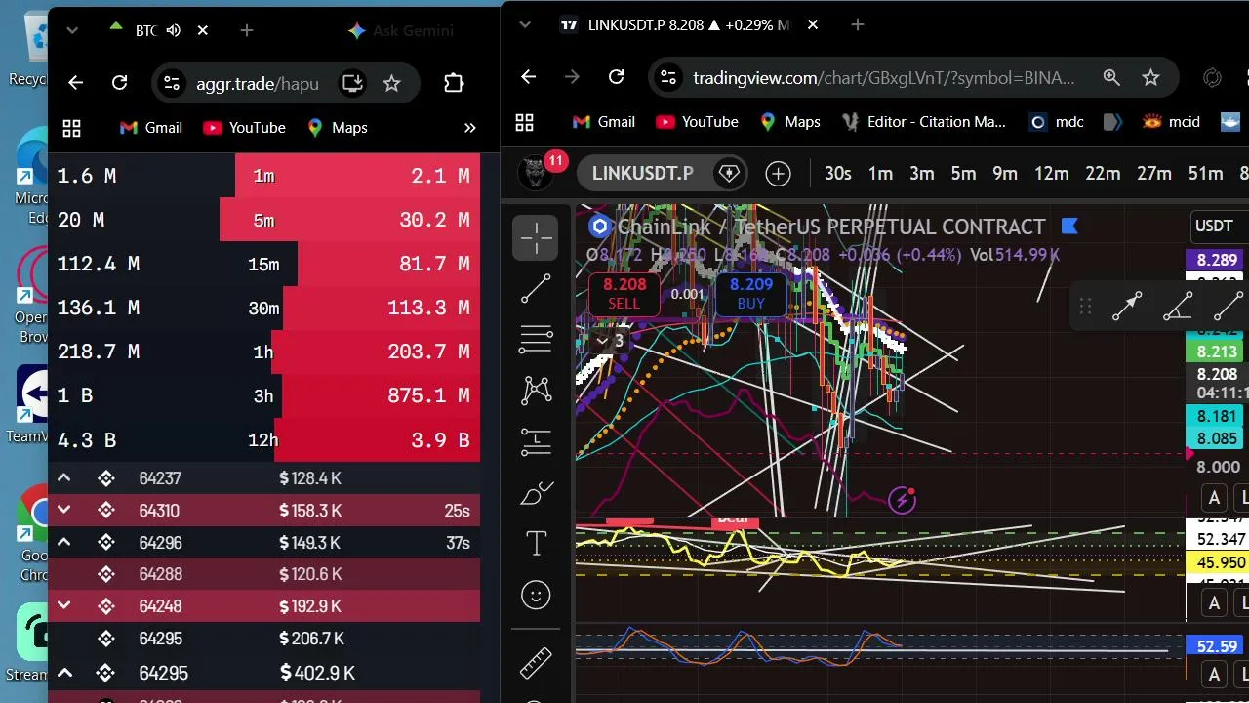Screen dimensions: 1249x703
Task: Open the forecasting and measurement tools
Action: 536,442
